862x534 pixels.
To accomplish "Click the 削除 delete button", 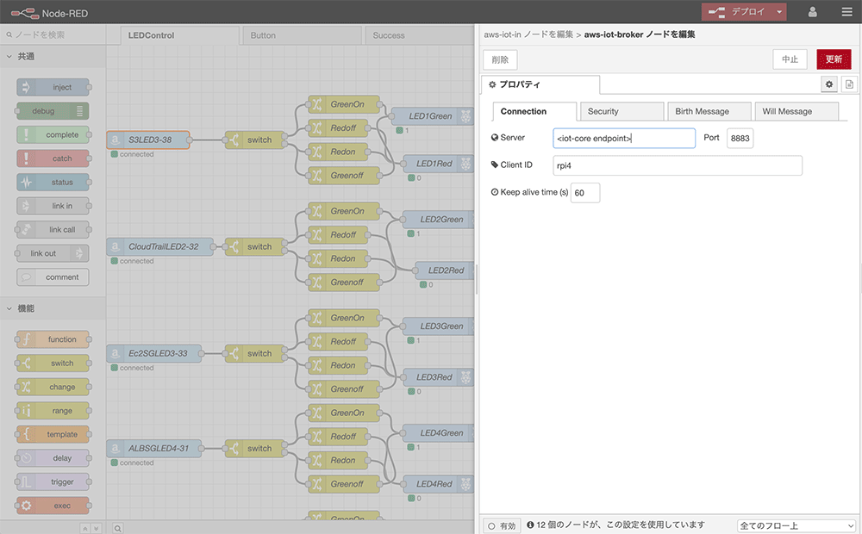I will pyautogui.click(x=500, y=59).
